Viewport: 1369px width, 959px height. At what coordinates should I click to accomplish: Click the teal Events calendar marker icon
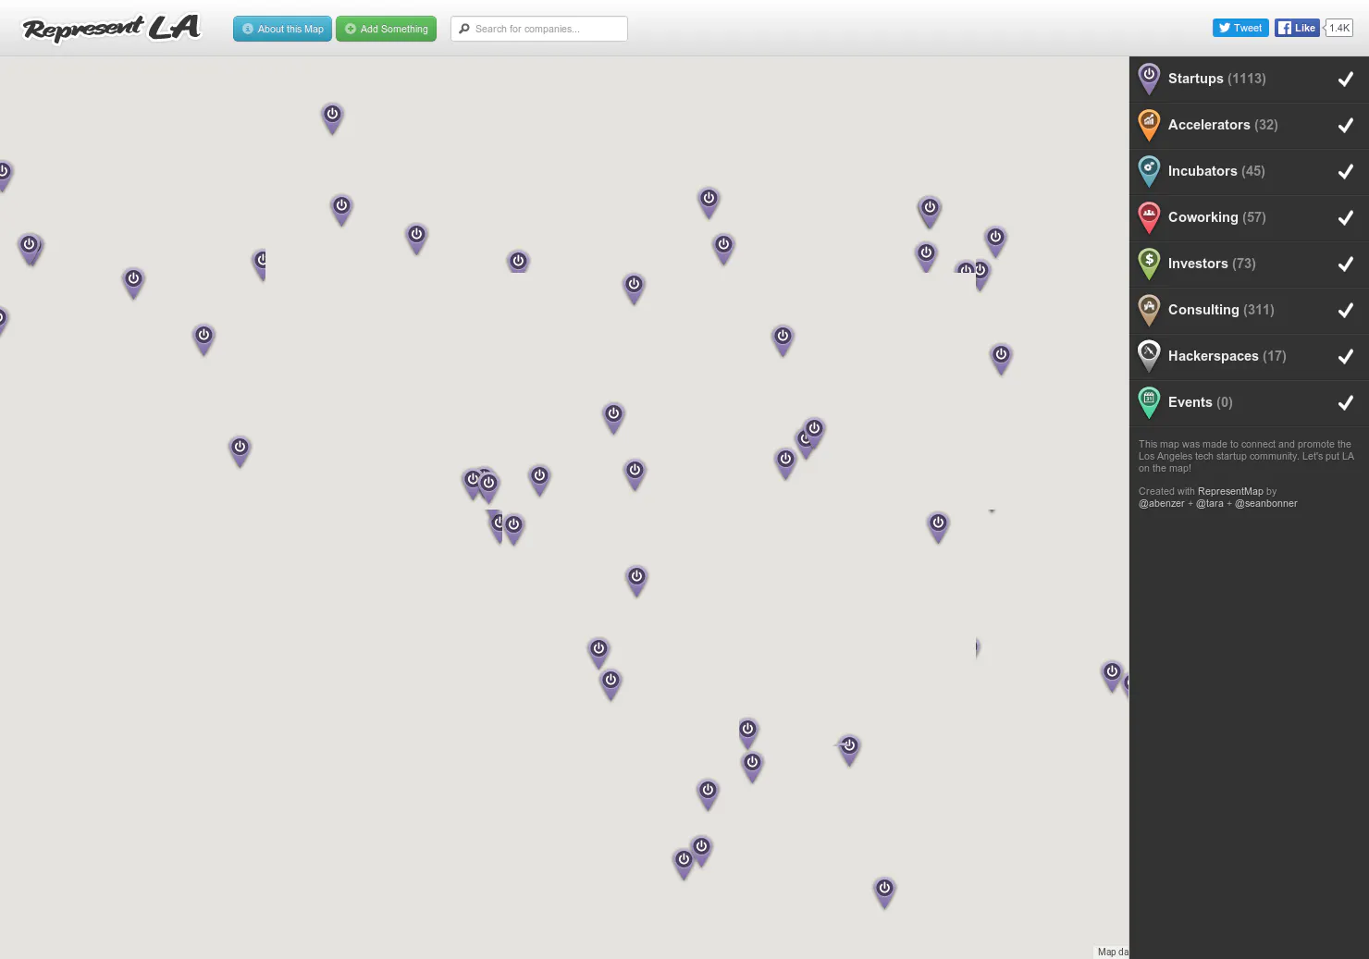(x=1149, y=402)
